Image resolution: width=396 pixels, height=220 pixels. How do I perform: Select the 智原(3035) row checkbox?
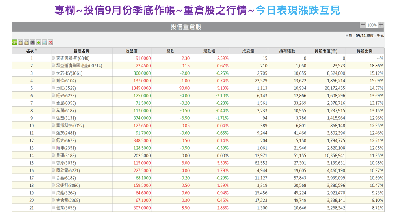[x=53, y=163]
